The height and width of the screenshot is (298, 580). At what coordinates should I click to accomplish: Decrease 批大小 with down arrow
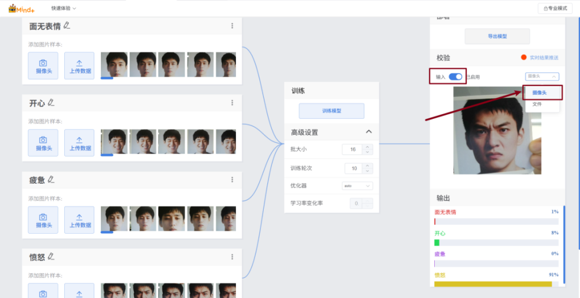tap(368, 152)
